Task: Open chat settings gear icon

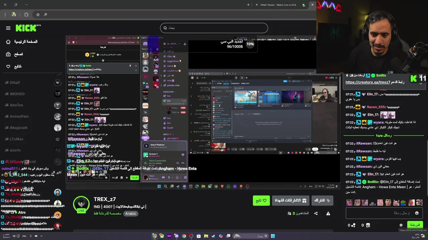Action: click(x=401, y=225)
